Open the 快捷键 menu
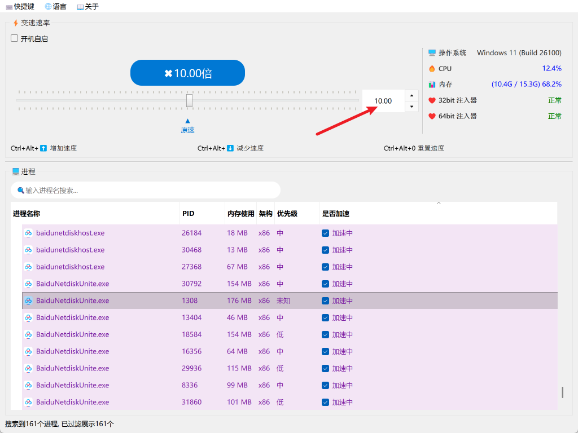 20,7
